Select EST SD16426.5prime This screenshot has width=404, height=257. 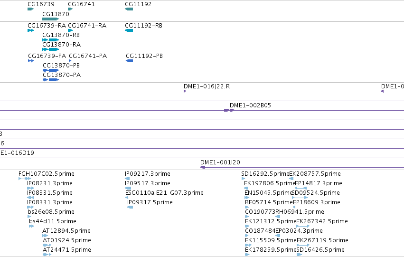(x=320, y=250)
